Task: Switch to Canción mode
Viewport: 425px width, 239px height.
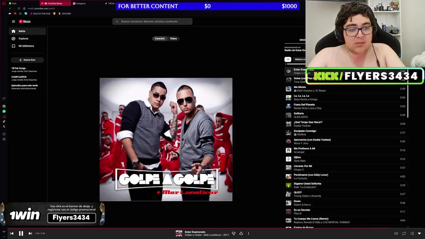Action: tap(160, 39)
